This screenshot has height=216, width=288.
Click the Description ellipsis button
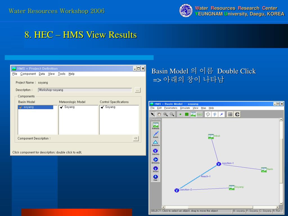pyautogui.click(x=138, y=90)
